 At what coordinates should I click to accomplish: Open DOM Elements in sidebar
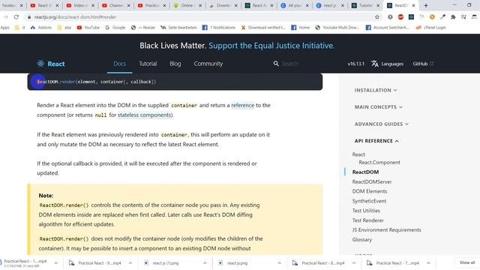pyautogui.click(x=370, y=191)
